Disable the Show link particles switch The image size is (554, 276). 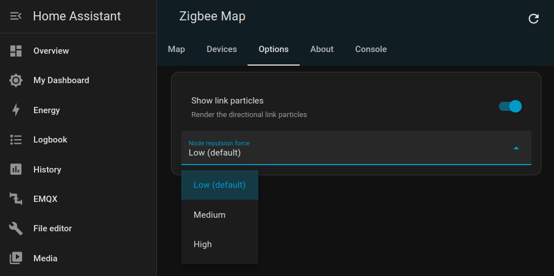point(510,106)
